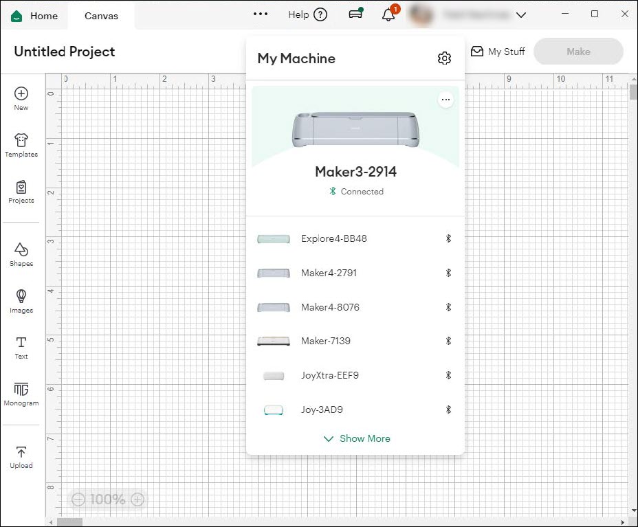638x527 pixels.
Task: Click Bluetooth icon for JoyXtra-EEF9
Action: [x=448, y=375]
